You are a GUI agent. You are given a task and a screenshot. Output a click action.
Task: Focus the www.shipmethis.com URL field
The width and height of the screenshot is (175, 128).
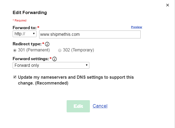click(x=90, y=34)
